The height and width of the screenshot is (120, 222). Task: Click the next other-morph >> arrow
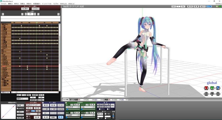94,115
